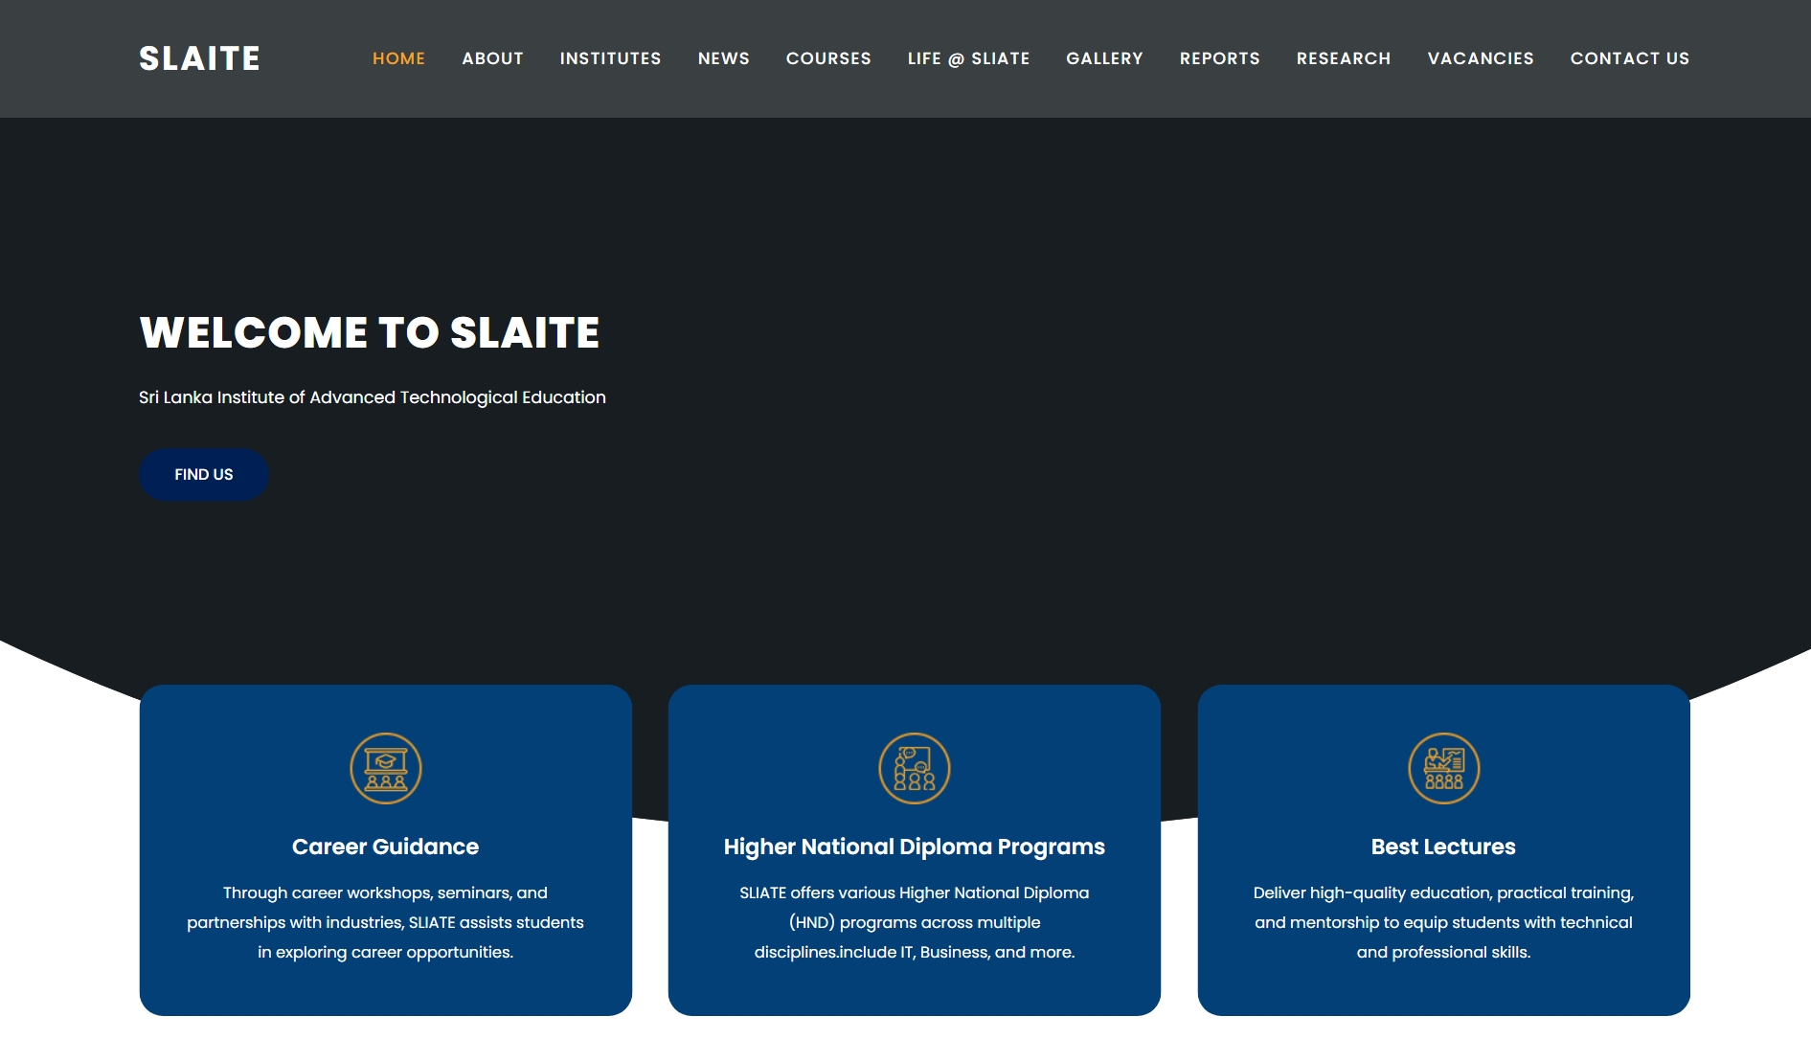Open the Research menu item
The image size is (1811, 1039).
tap(1343, 58)
